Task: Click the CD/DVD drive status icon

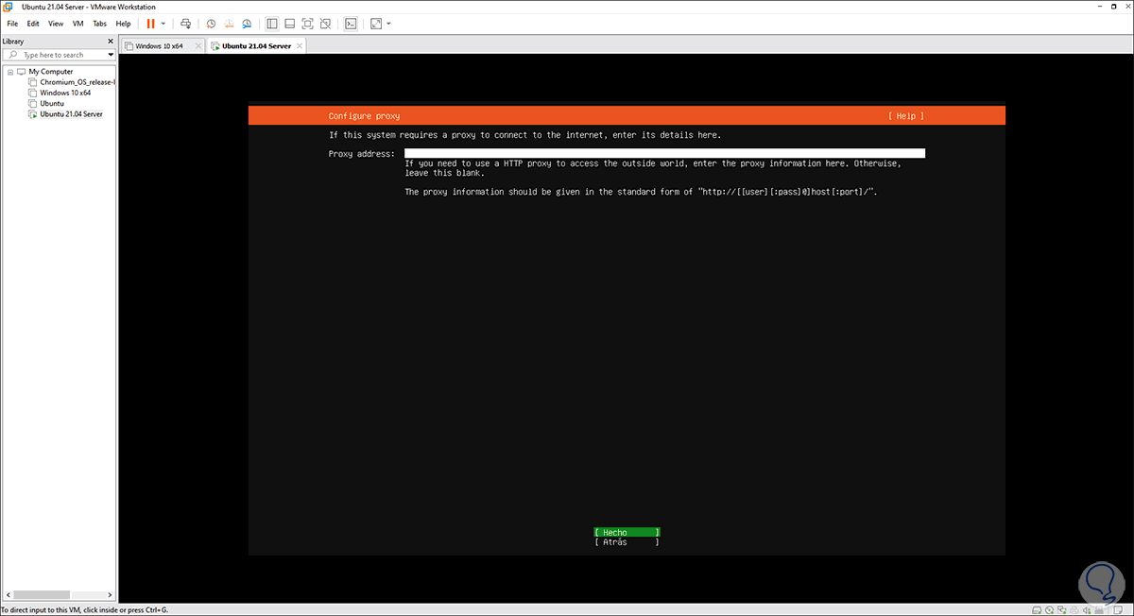Action: tap(1049, 609)
